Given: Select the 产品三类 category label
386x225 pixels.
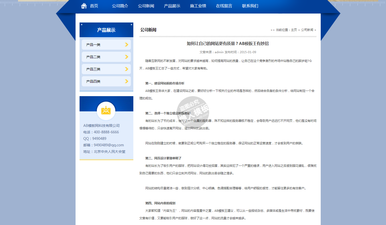Looking at the screenshot, I should click(93, 69).
